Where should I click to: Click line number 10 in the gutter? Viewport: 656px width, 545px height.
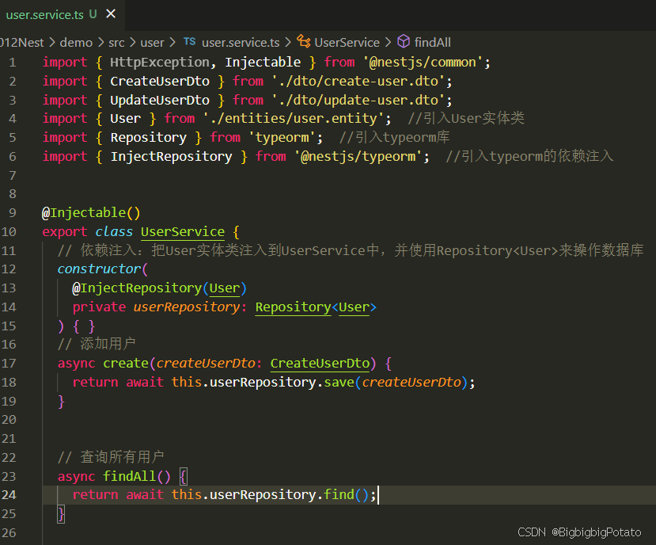coord(9,231)
